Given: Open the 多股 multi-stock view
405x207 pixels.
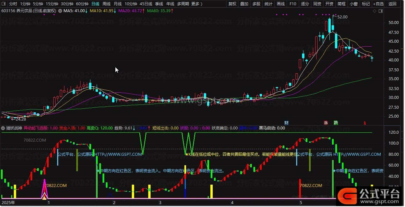Looking at the screenshot, I should [x=256, y=4].
